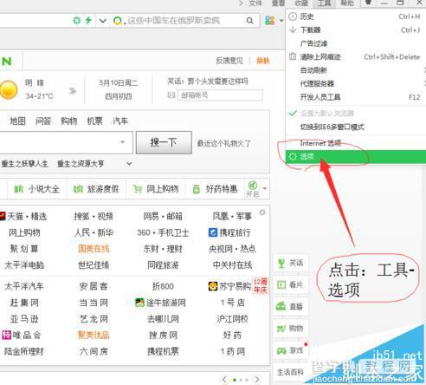The height and width of the screenshot is (385, 426).
Task: Open the 重生之妖孽人生 novel link
Action: (x=25, y=164)
